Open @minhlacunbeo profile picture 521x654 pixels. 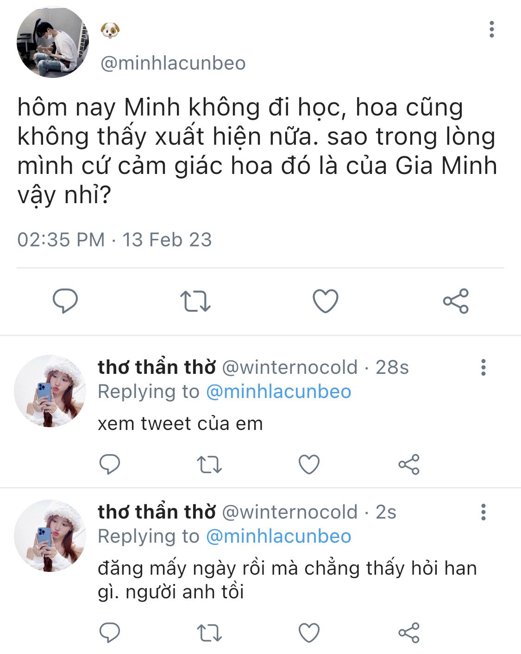(x=53, y=42)
